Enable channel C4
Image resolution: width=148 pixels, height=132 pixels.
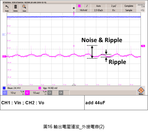tap(64, 93)
